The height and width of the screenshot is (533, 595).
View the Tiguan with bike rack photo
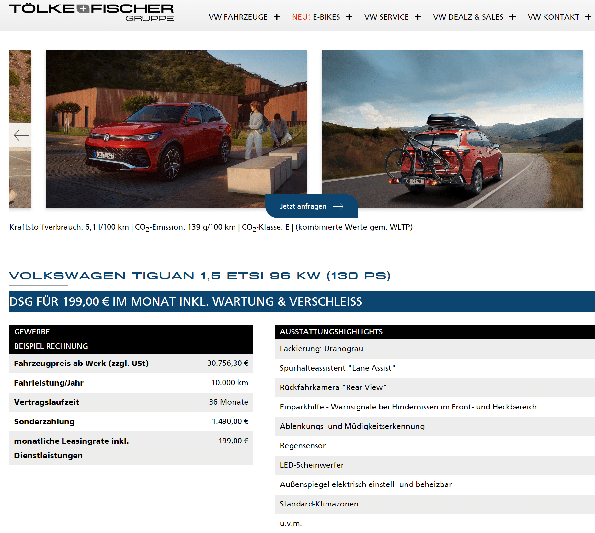(452, 129)
